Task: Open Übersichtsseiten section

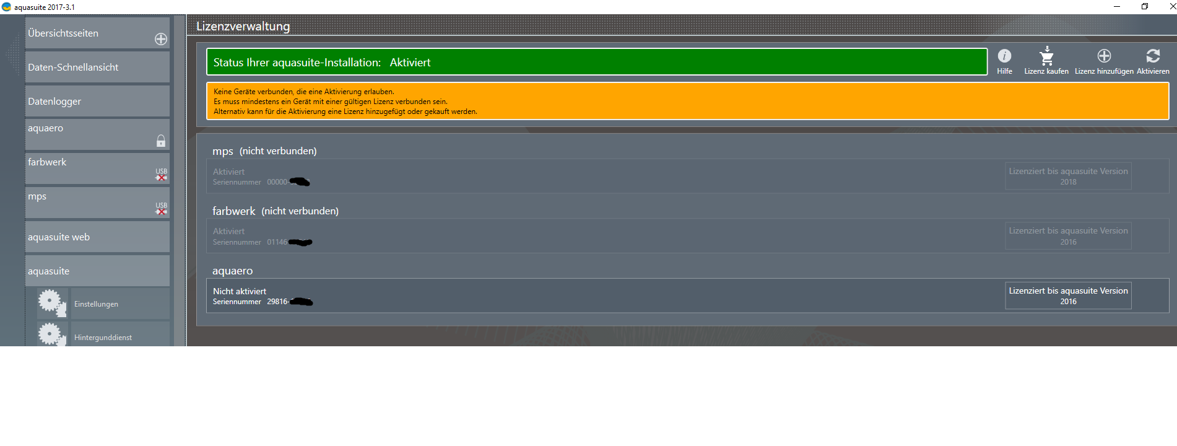Action: pos(97,33)
